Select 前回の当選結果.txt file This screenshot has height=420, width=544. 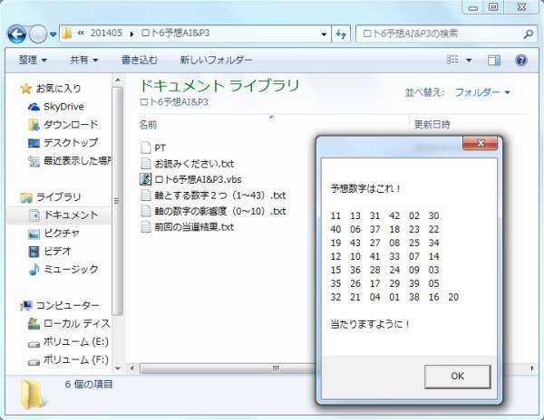pyautogui.click(x=188, y=227)
